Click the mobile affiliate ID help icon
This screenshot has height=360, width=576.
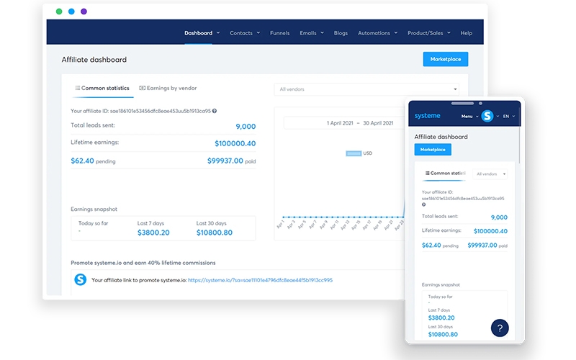click(424, 204)
